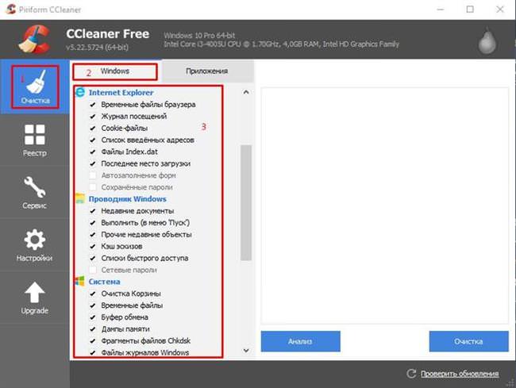Click the CCleaner logo in header

pyautogui.click(x=35, y=39)
